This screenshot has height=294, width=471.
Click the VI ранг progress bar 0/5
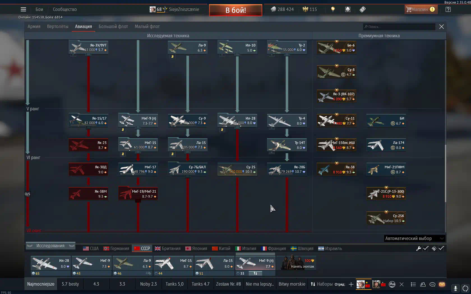pos(27,194)
